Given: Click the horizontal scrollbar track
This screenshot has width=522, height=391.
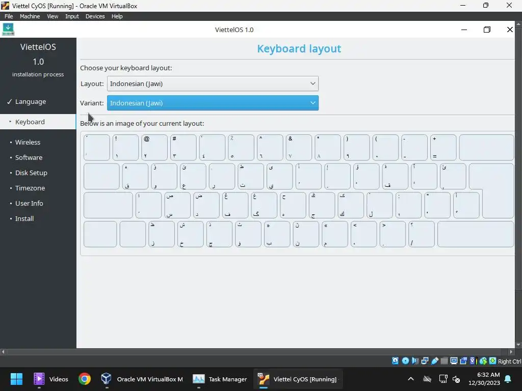Looking at the screenshot, I should 257,351.
